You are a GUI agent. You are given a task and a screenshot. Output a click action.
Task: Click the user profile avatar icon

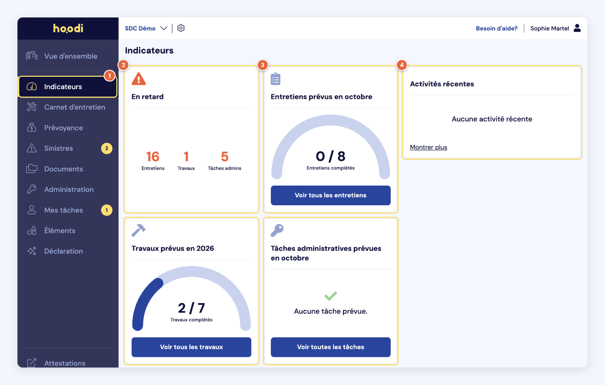(577, 28)
